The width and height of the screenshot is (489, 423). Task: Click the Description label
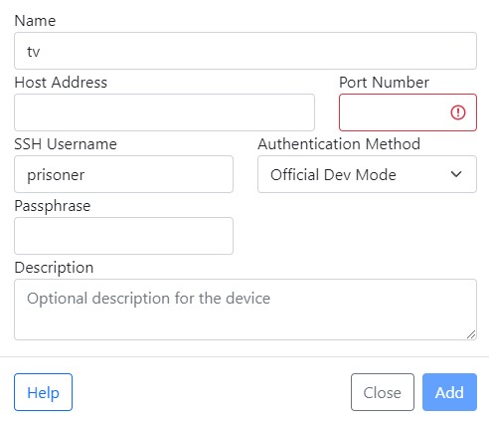point(54,268)
